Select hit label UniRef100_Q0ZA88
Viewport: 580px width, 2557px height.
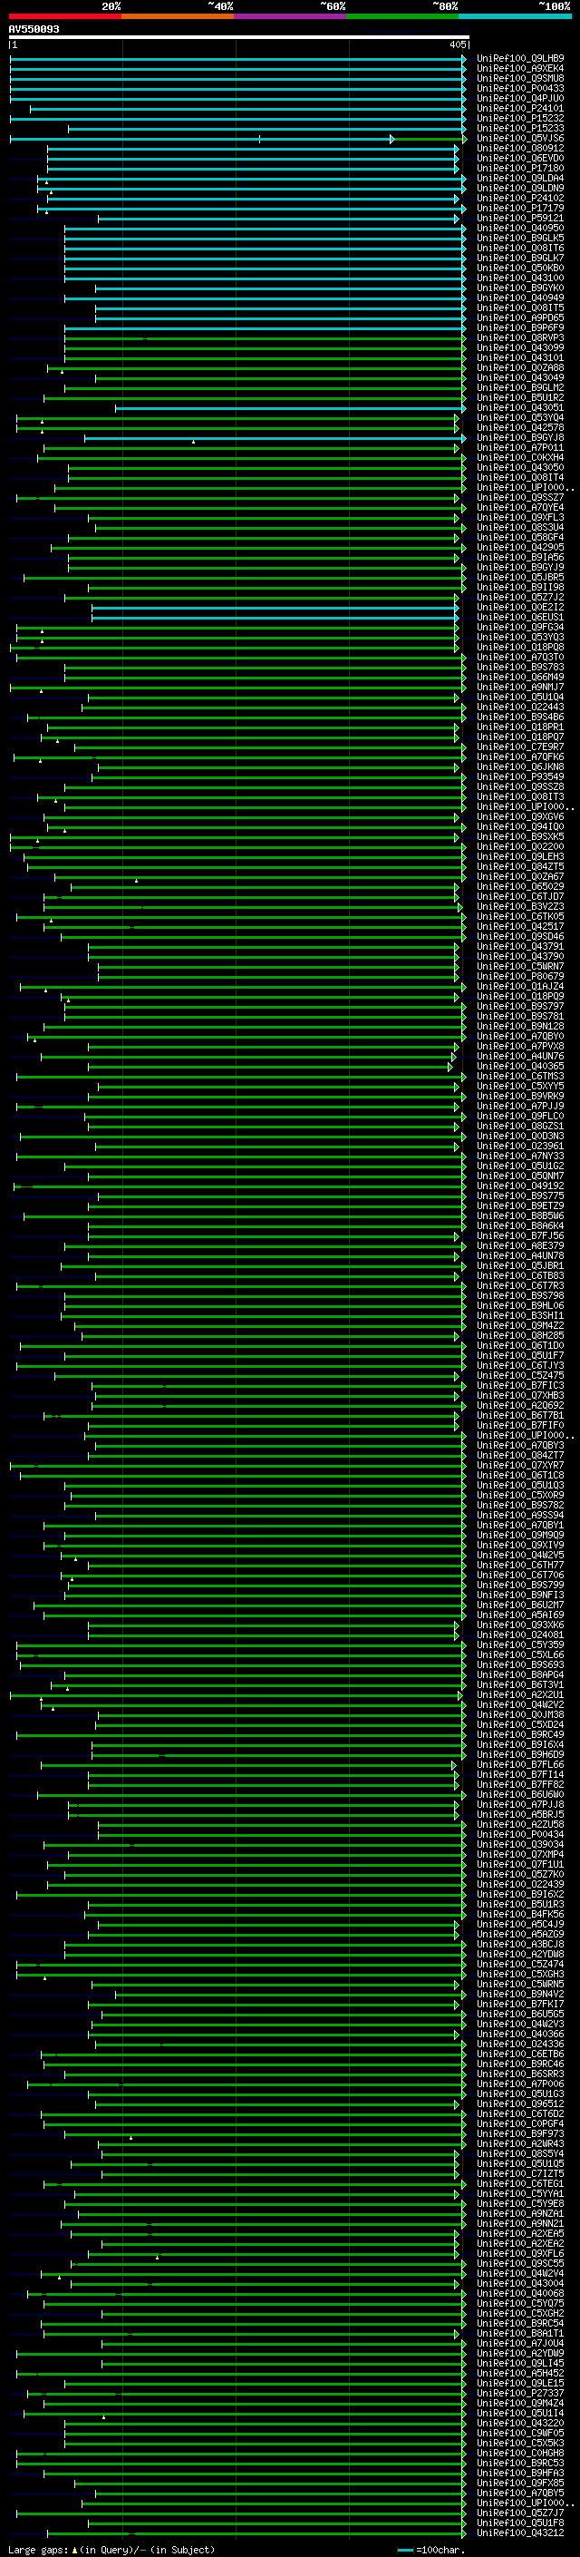click(x=520, y=367)
